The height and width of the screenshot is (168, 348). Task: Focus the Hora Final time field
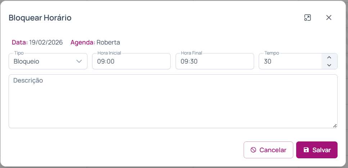tap(214, 61)
